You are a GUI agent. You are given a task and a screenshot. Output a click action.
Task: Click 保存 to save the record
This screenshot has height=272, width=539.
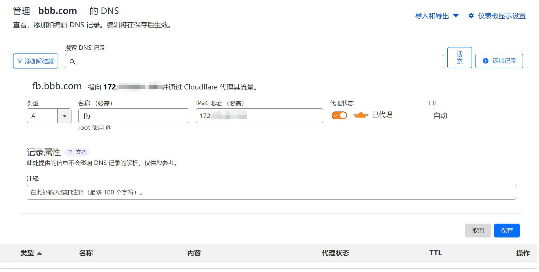[x=507, y=230]
